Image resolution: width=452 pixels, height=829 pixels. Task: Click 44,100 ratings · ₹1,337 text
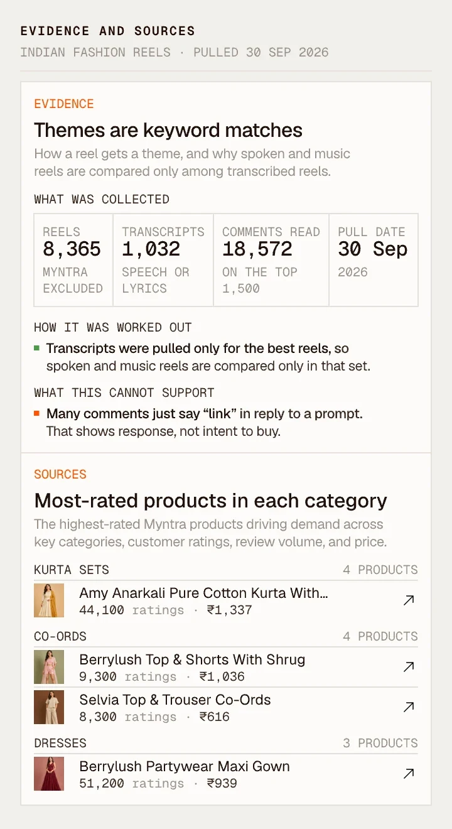tap(166, 610)
